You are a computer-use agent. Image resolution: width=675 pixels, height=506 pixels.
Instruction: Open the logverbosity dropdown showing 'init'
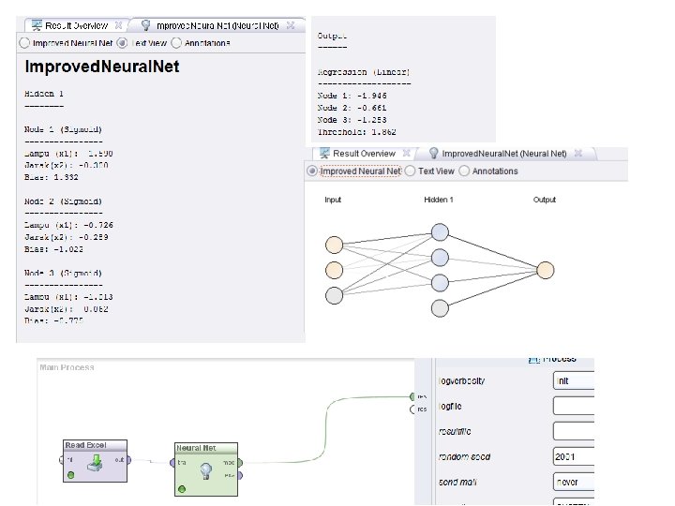(574, 380)
